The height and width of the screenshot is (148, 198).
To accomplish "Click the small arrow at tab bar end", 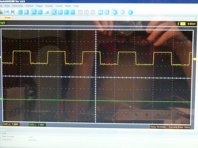I will coord(196,18).
